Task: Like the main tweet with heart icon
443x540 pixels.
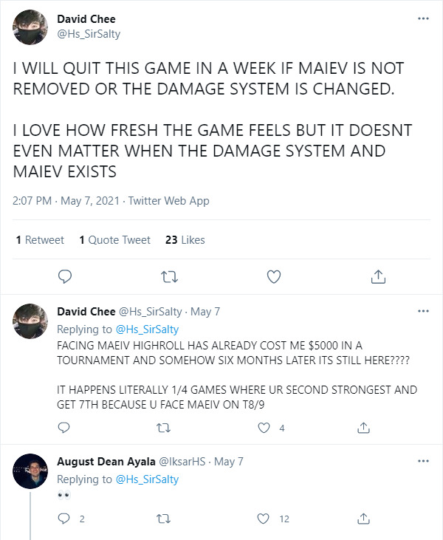Action: [274, 277]
